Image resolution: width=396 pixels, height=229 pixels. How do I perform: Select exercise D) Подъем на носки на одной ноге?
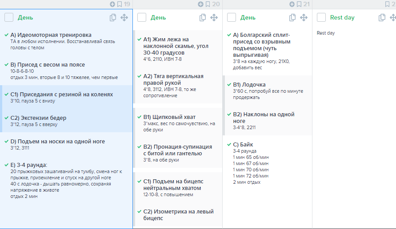click(x=58, y=141)
